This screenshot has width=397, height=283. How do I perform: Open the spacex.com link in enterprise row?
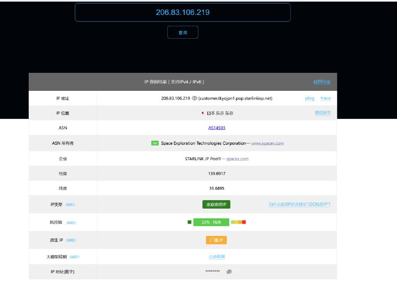click(237, 159)
